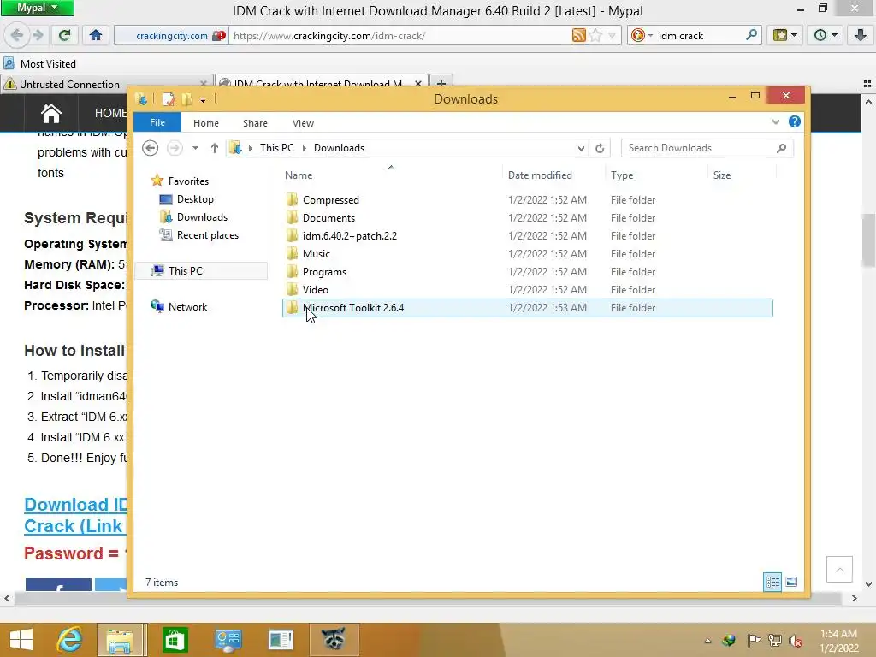This screenshot has width=876, height=657.
Task: Go to Mypal browser Home page icon
Action: point(96,35)
